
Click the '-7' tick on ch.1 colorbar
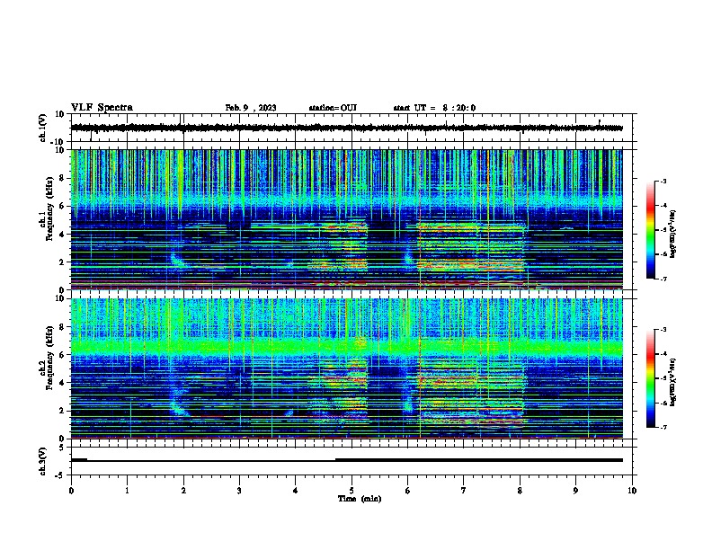(x=663, y=279)
